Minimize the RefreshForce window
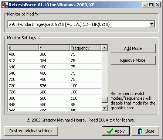The height and width of the screenshot is (140, 163). [145, 5]
